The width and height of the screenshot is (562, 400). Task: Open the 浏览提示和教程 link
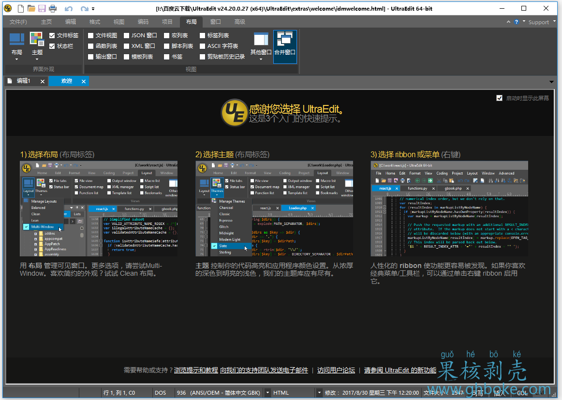click(x=196, y=370)
